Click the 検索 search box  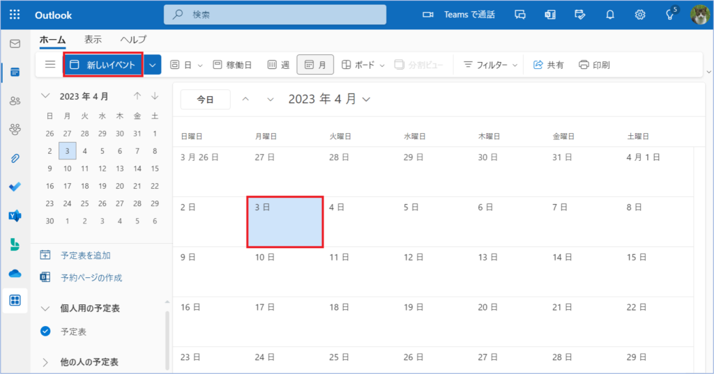(x=275, y=15)
